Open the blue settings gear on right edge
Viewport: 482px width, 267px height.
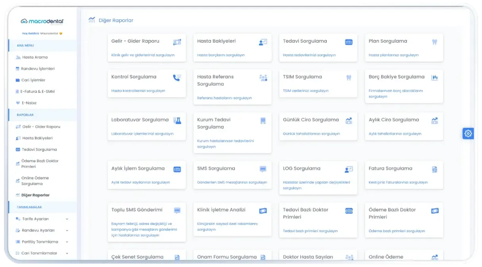click(468, 133)
